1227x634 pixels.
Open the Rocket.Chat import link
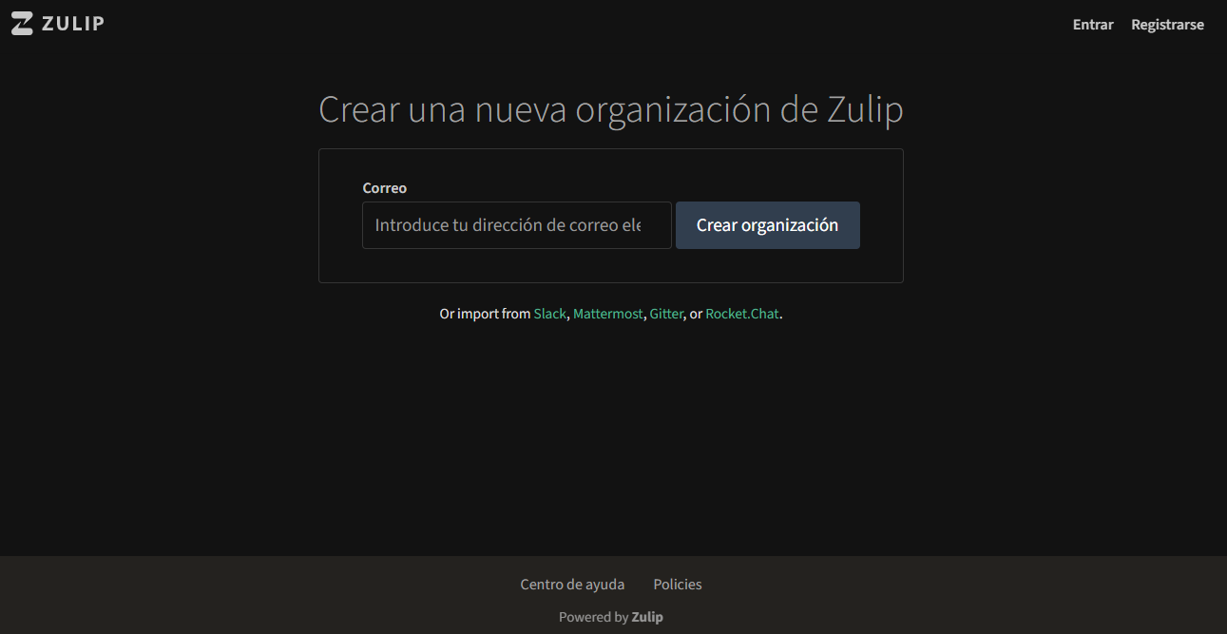pos(741,314)
